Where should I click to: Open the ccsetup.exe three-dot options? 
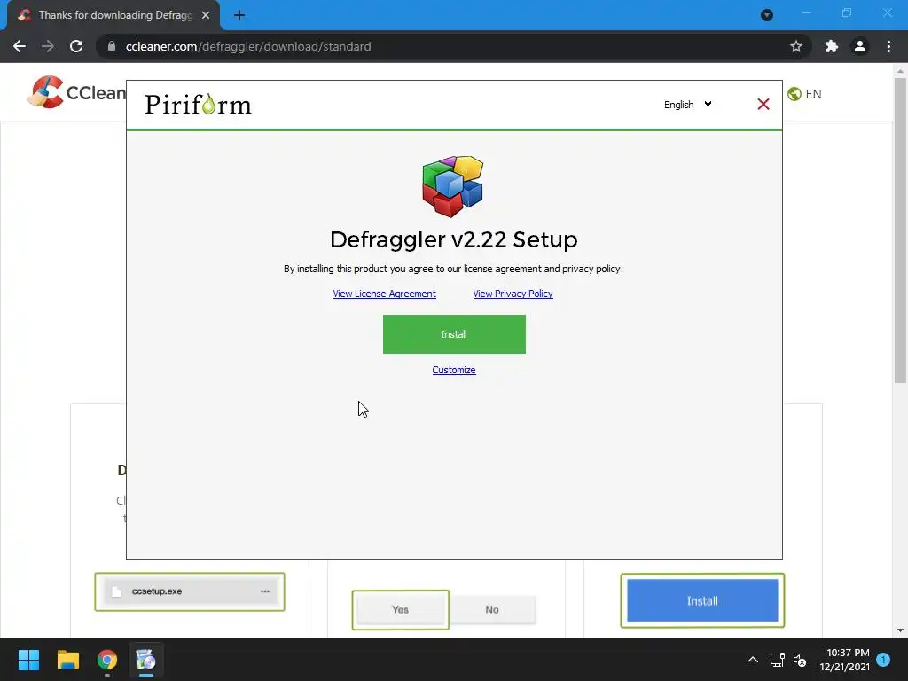(x=265, y=591)
